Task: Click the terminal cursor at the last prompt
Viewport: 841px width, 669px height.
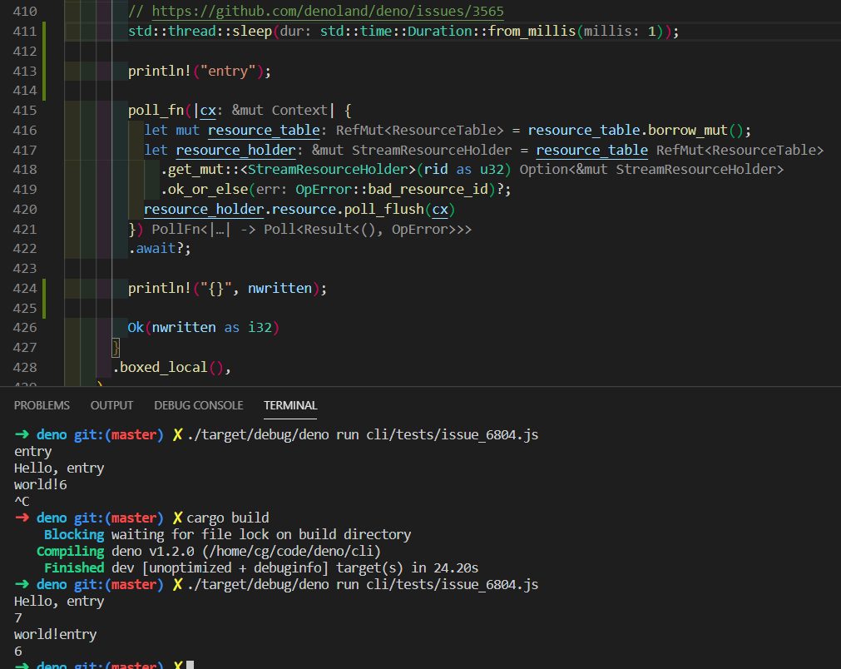Action: [x=190, y=665]
